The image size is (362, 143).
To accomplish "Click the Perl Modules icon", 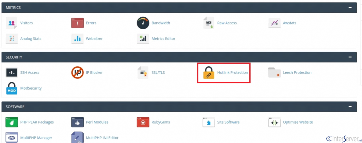I will 77,122.
